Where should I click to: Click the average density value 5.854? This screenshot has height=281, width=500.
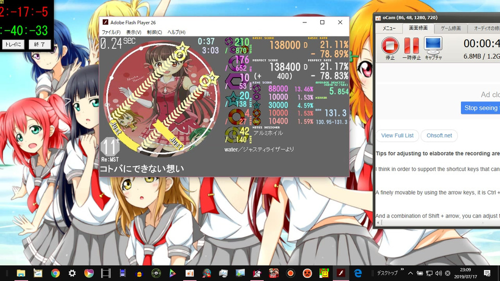pyautogui.click(x=339, y=92)
